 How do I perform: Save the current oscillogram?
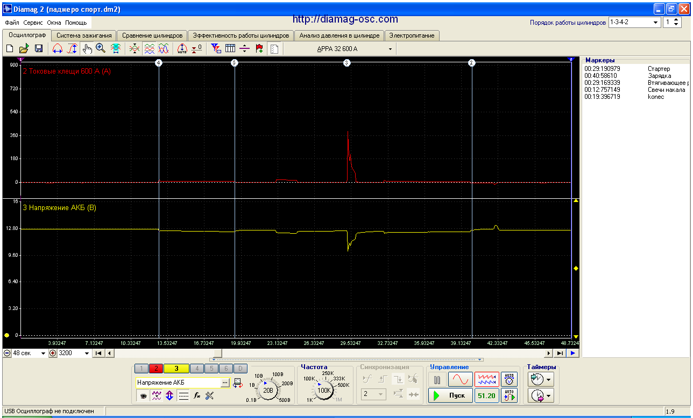(x=39, y=49)
